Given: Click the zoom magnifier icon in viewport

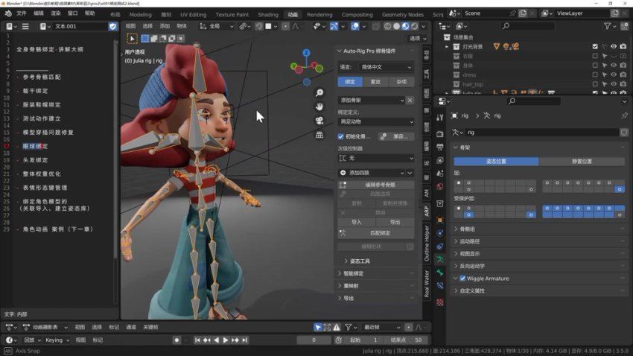Looking at the screenshot, I should (x=319, y=93).
